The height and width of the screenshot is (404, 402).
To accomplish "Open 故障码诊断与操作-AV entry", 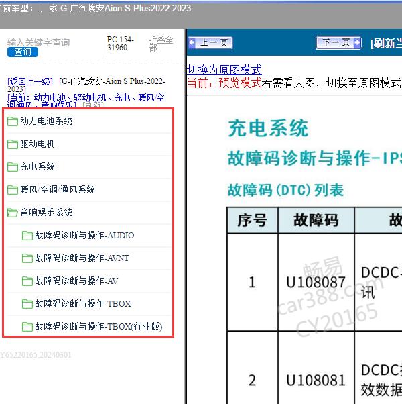I will coord(76,281).
